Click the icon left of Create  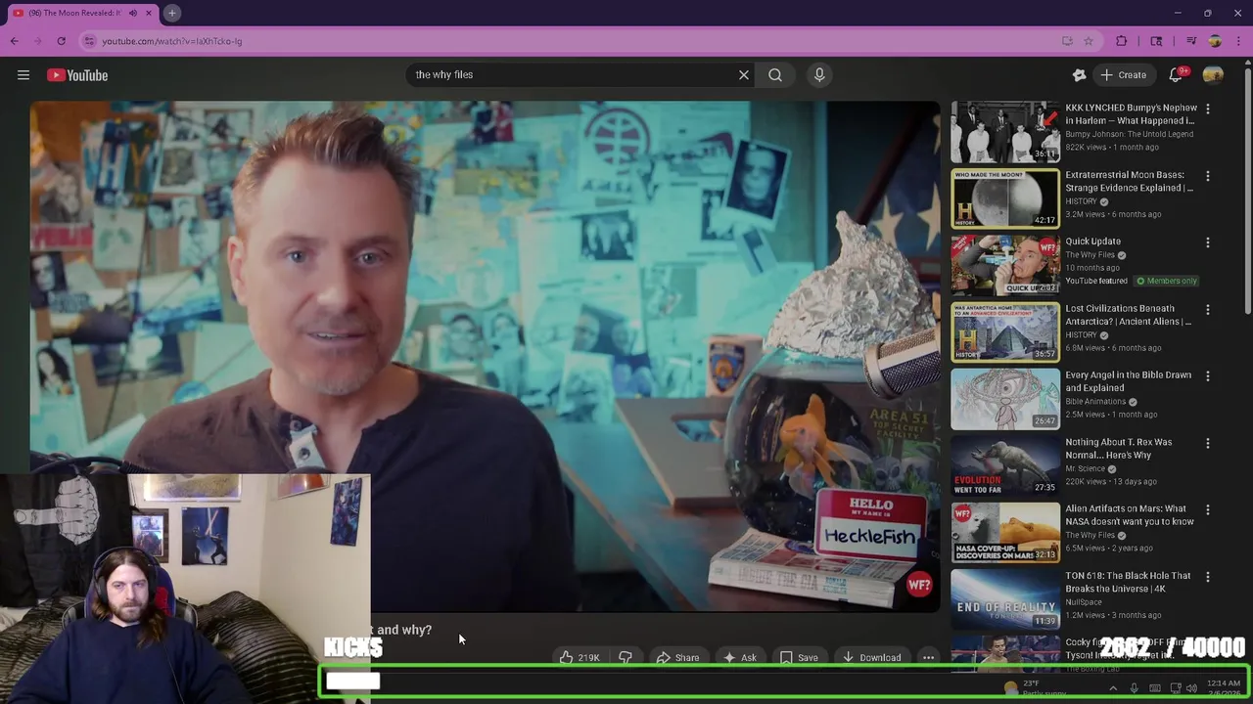tap(1079, 75)
